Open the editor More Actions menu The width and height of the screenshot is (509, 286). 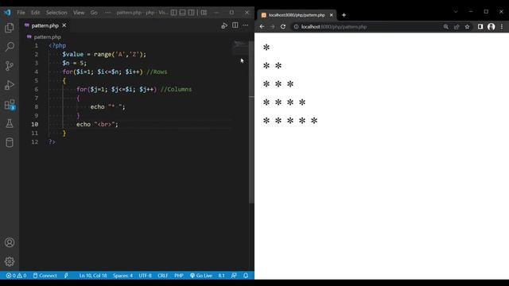click(246, 25)
